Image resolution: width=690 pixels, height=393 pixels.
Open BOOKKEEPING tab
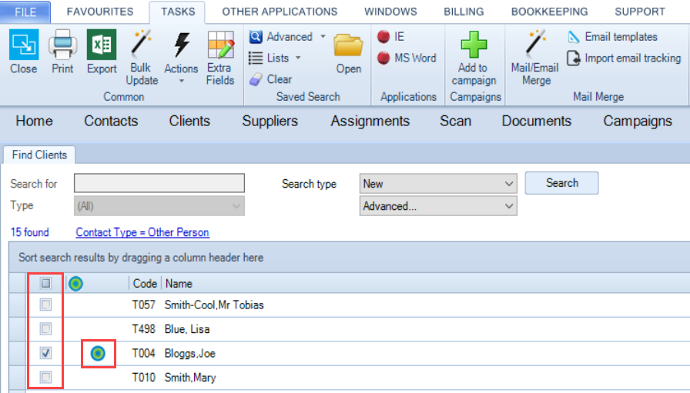[549, 12]
